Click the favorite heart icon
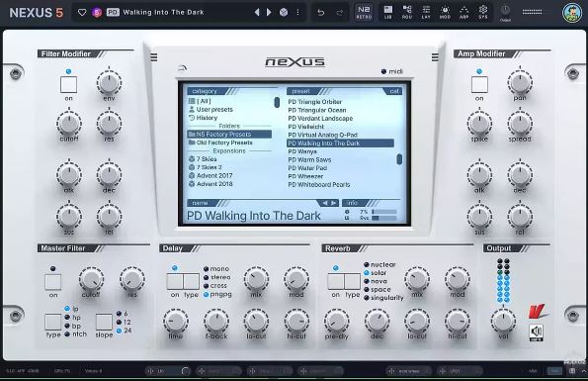Viewport: 588px width, 381px height. click(82, 13)
